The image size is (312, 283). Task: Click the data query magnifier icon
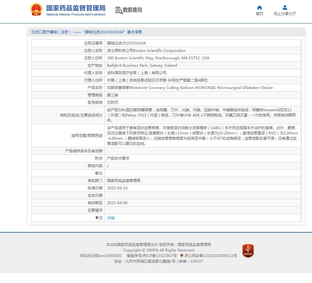click(119, 11)
